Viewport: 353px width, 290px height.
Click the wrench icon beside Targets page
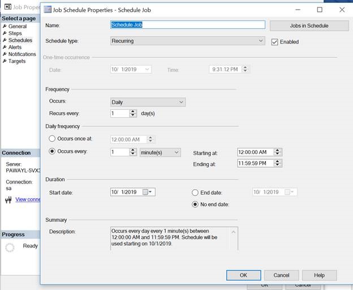(x=4, y=61)
